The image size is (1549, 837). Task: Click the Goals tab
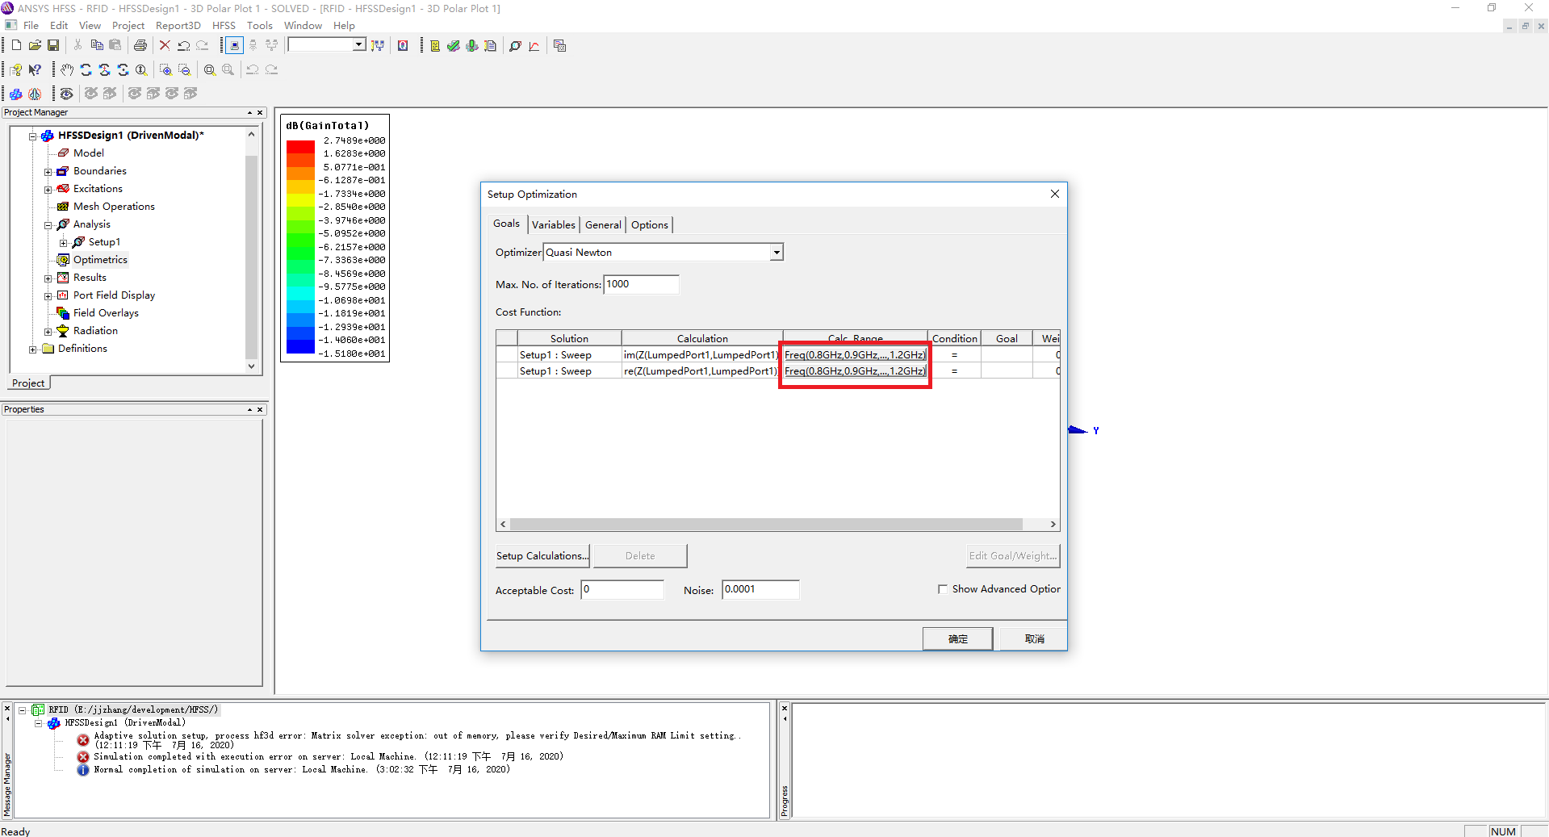point(507,224)
